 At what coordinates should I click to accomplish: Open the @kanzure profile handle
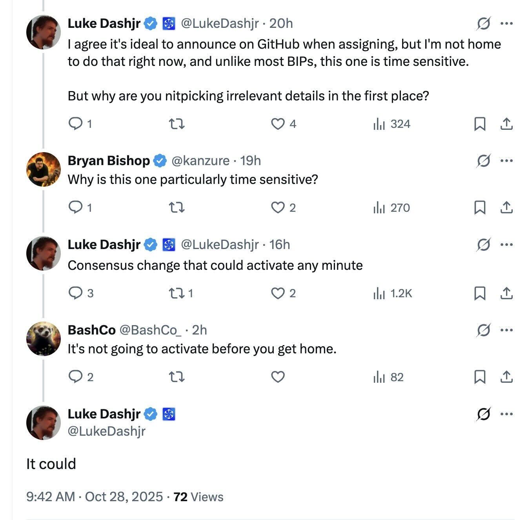[x=200, y=161]
